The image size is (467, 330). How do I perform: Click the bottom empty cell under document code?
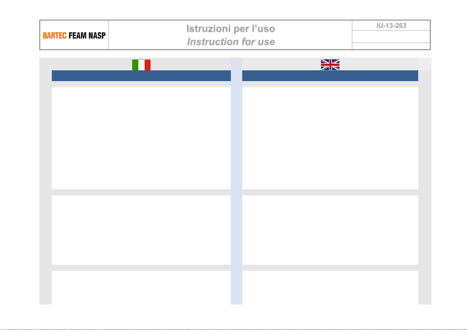pyautogui.click(x=391, y=46)
